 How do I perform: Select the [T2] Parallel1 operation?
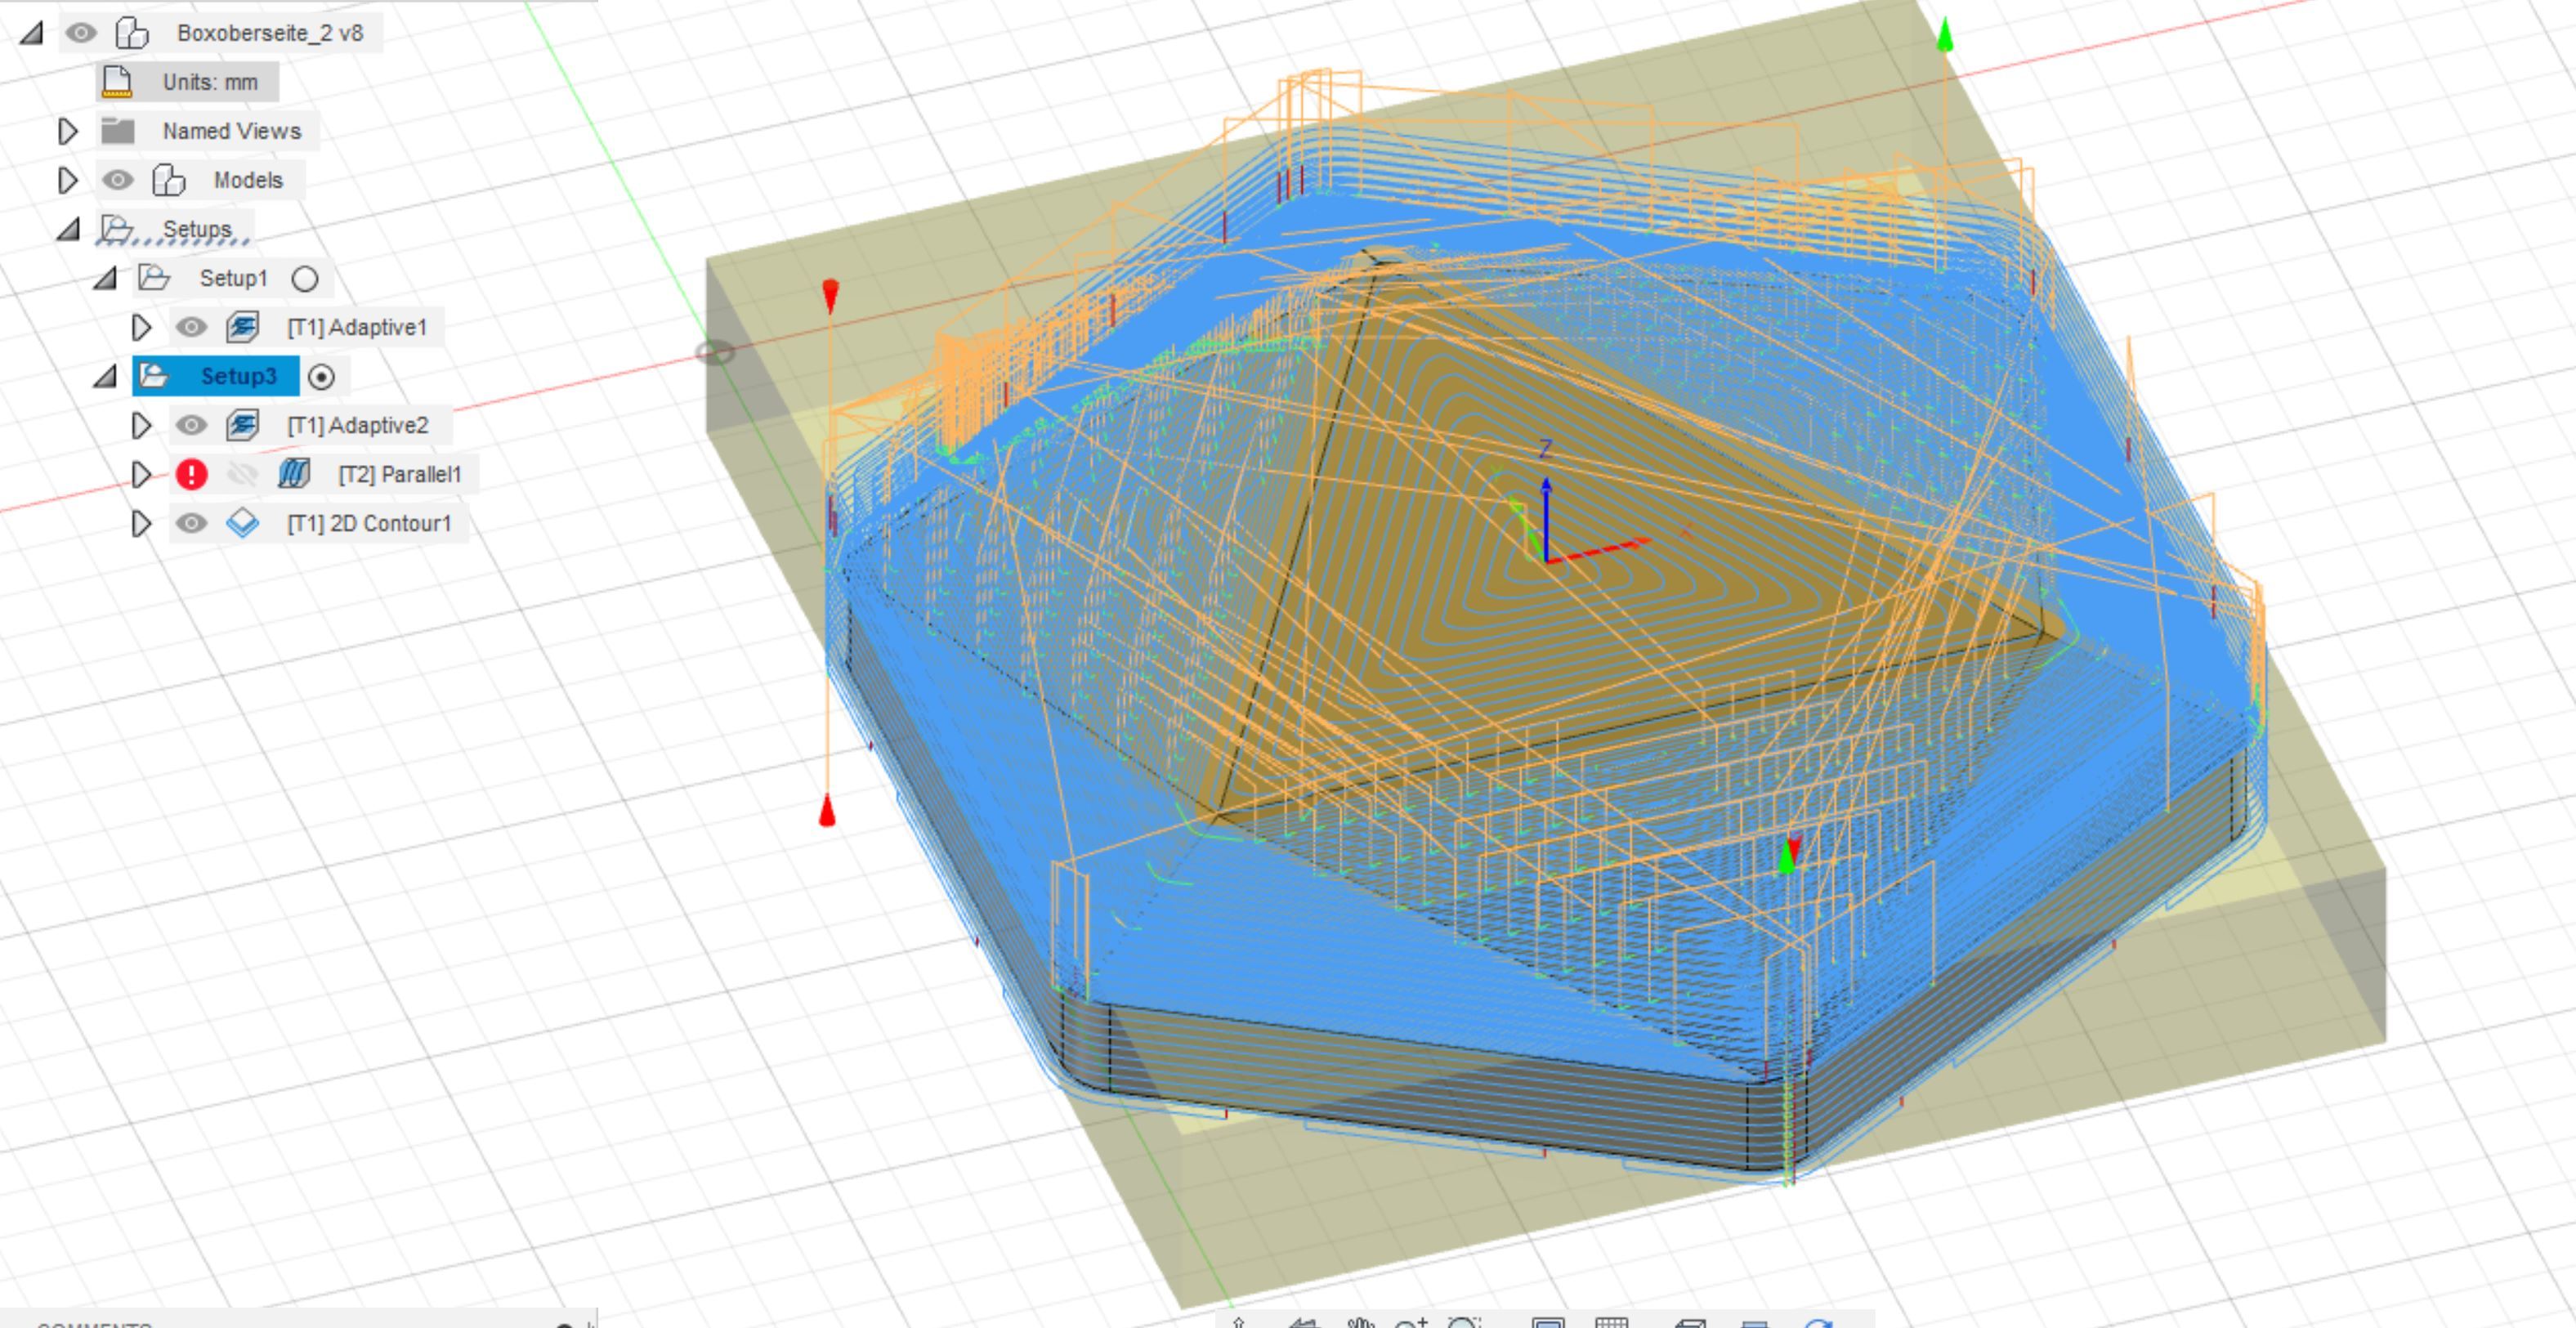399,474
